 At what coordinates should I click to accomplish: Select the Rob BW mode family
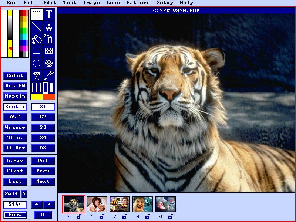15,86
